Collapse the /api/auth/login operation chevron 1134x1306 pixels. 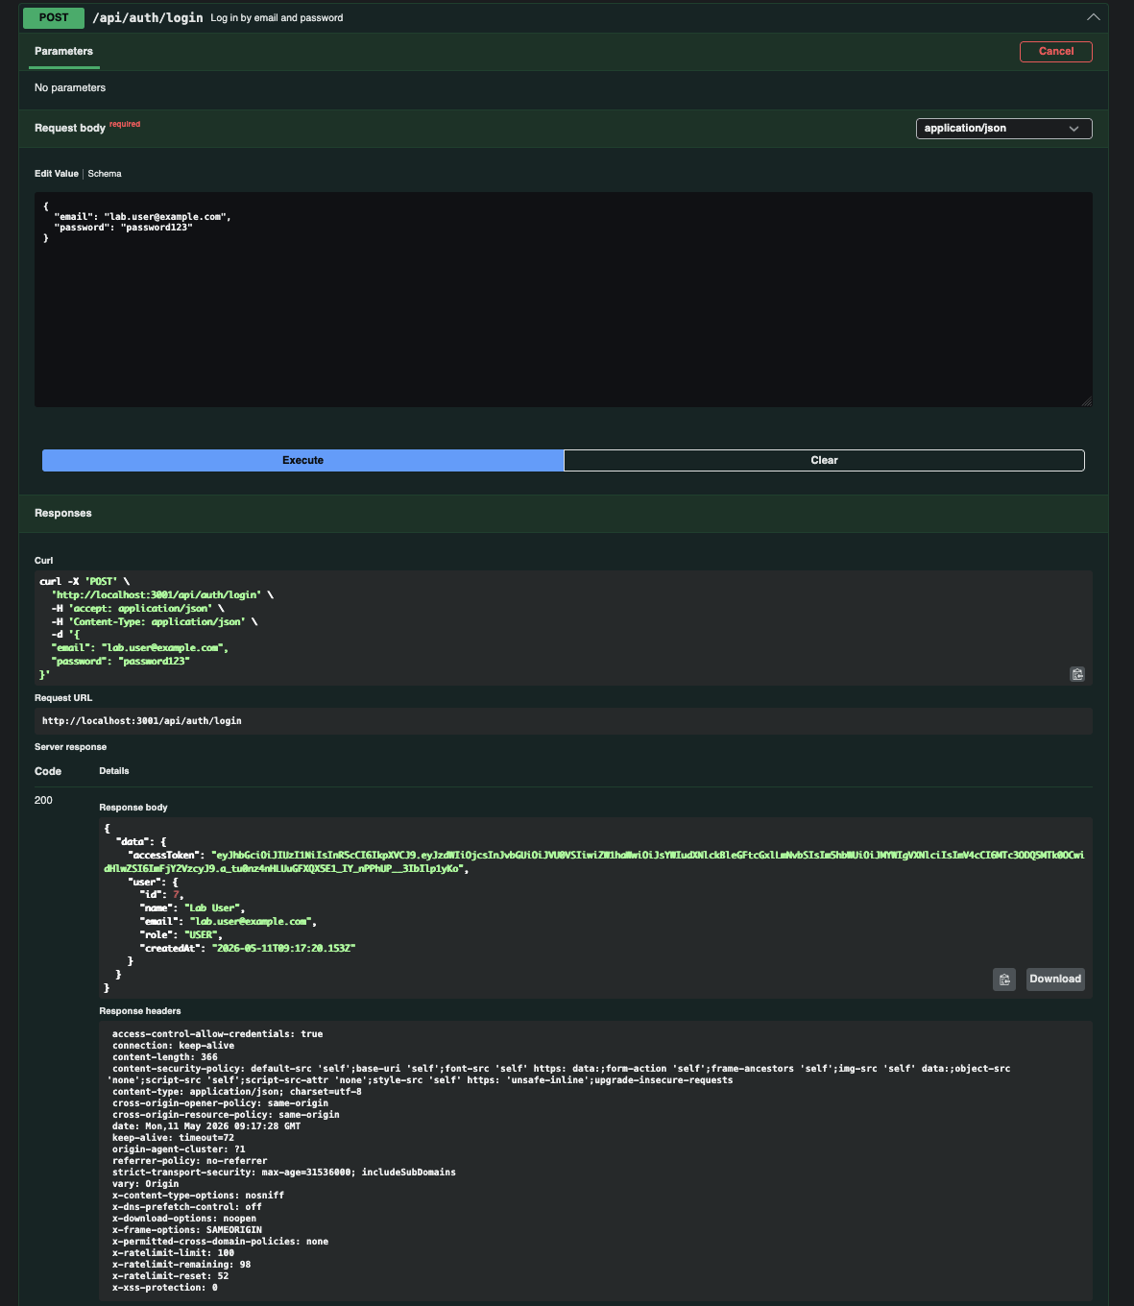(1093, 17)
